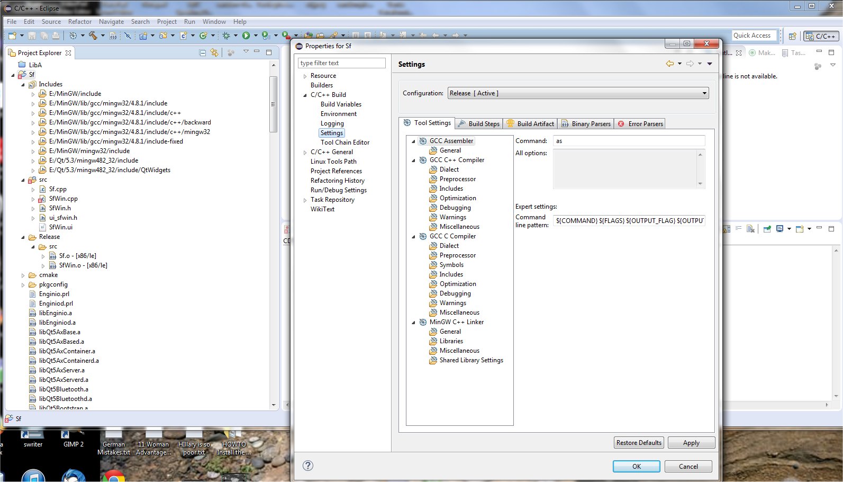Click the Apply button
Image resolution: width=843 pixels, height=482 pixels.
pyautogui.click(x=691, y=443)
